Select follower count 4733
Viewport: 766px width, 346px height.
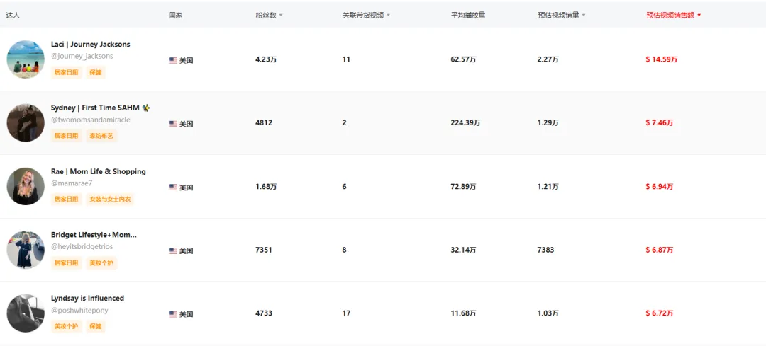(x=264, y=313)
